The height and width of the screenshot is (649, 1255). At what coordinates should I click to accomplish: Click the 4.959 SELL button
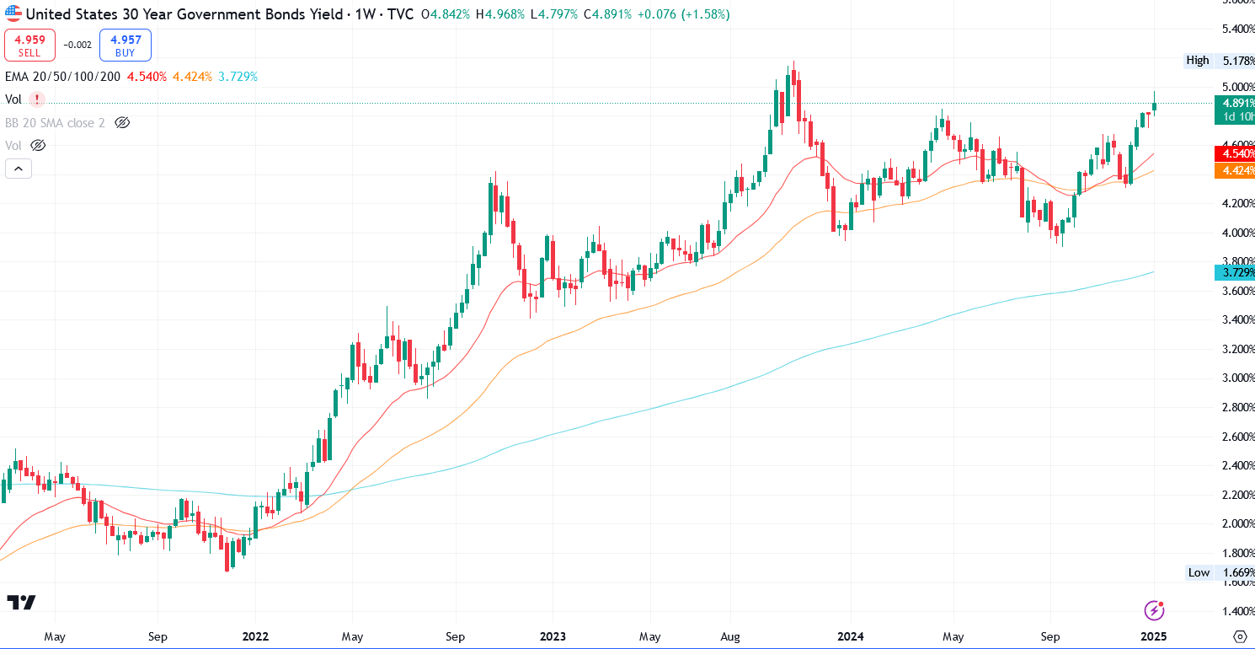(x=29, y=46)
